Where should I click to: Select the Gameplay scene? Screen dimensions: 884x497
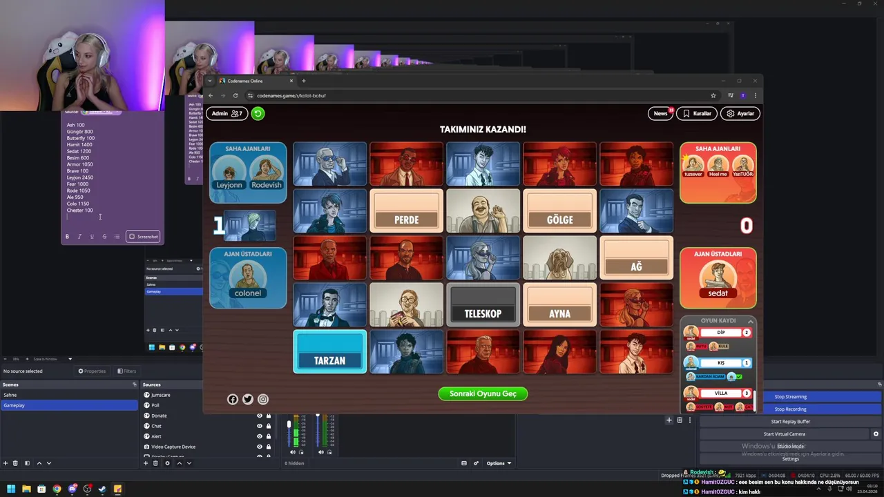[69, 405]
